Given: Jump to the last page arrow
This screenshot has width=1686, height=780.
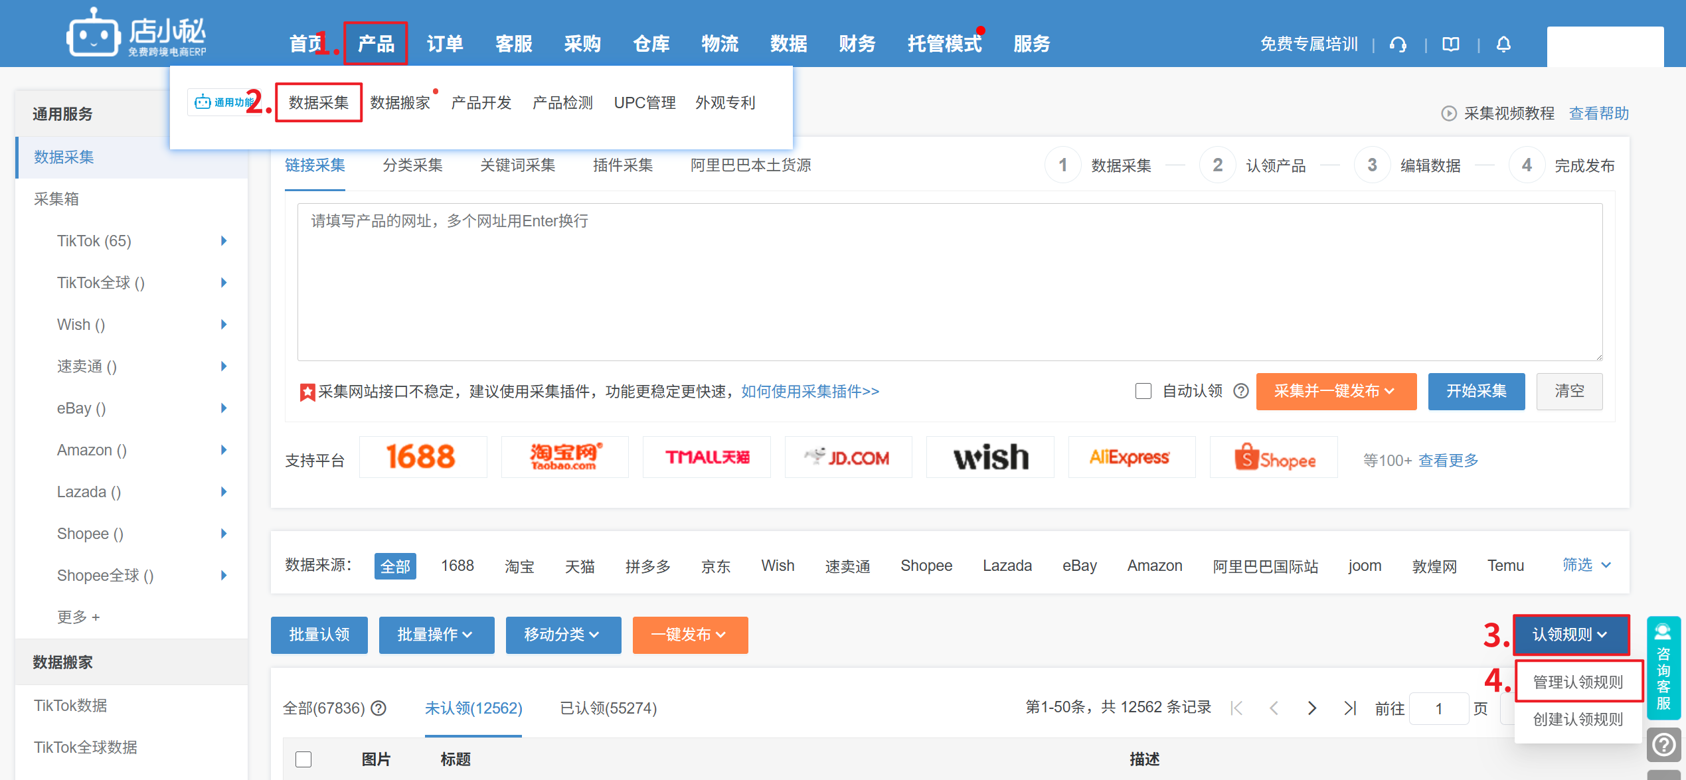Looking at the screenshot, I should coord(1349,708).
